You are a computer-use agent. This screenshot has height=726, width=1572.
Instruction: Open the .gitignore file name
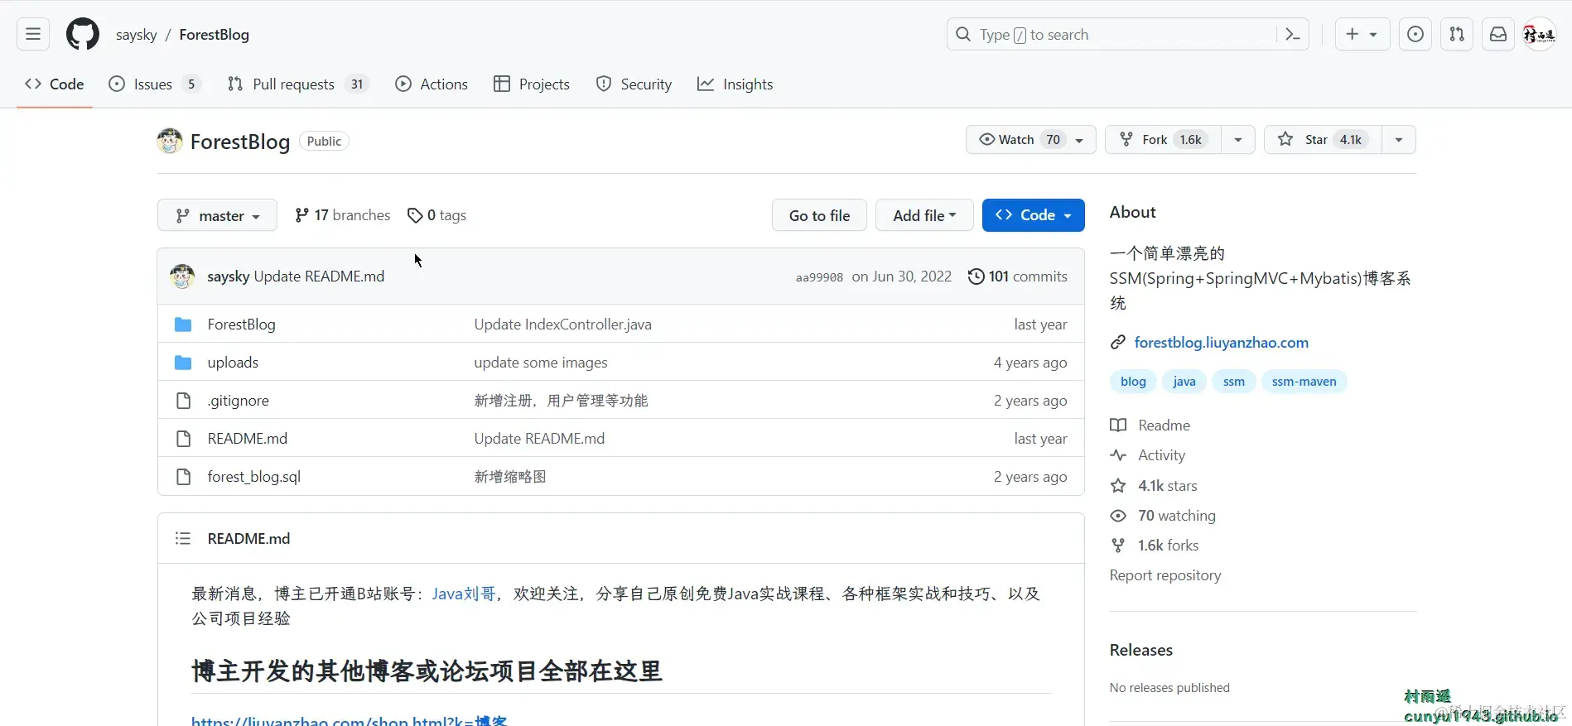coord(238,401)
